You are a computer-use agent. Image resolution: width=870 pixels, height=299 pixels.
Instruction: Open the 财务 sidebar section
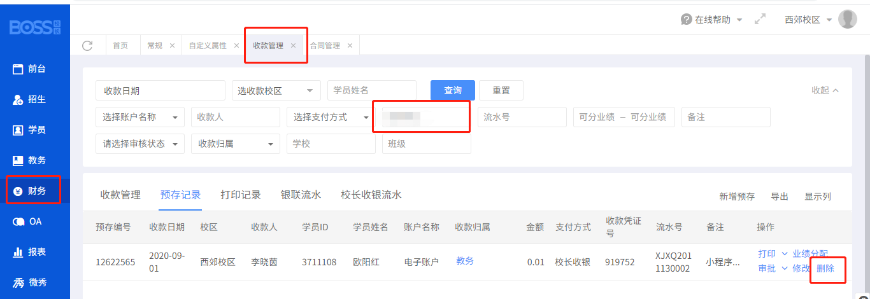(x=35, y=191)
